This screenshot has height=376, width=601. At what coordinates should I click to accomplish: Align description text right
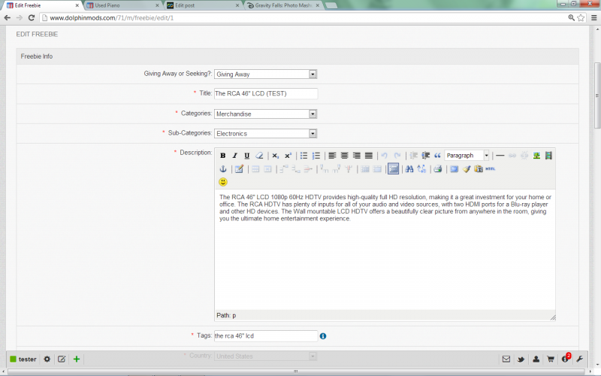pos(357,156)
